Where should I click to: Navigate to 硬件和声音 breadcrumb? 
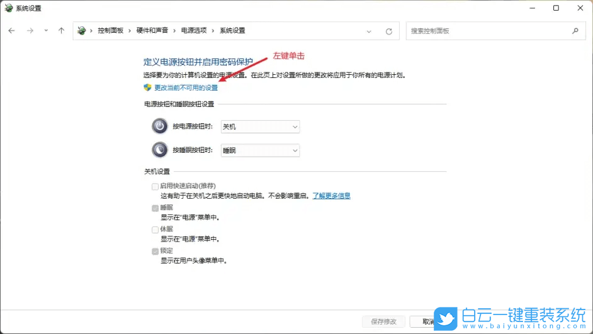pyautogui.click(x=154, y=31)
